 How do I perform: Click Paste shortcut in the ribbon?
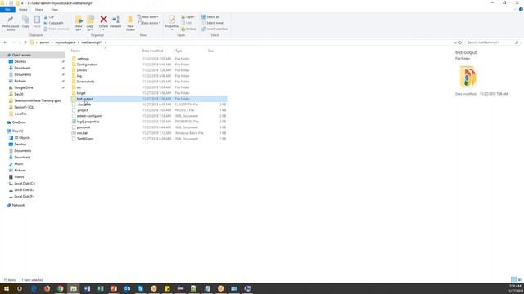click(56, 29)
